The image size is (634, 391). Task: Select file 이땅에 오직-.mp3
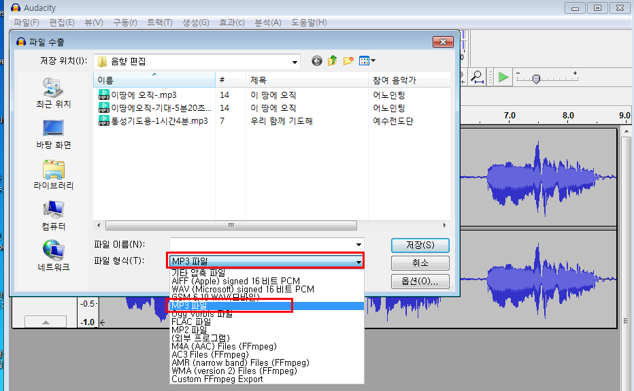(x=137, y=95)
